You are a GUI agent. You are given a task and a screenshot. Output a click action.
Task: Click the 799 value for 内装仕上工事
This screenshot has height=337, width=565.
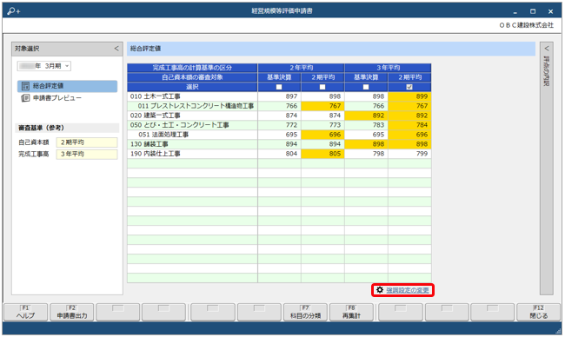point(409,154)
